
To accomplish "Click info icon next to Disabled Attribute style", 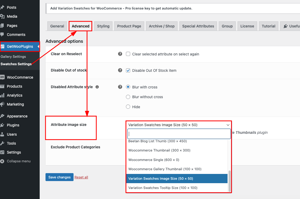I will (x=97, y=87).
